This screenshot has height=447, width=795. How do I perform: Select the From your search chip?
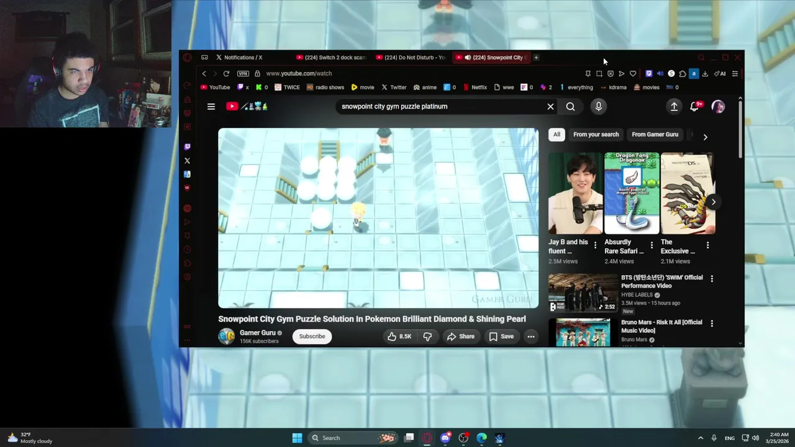pyautogui.click(x=596, y=135)
